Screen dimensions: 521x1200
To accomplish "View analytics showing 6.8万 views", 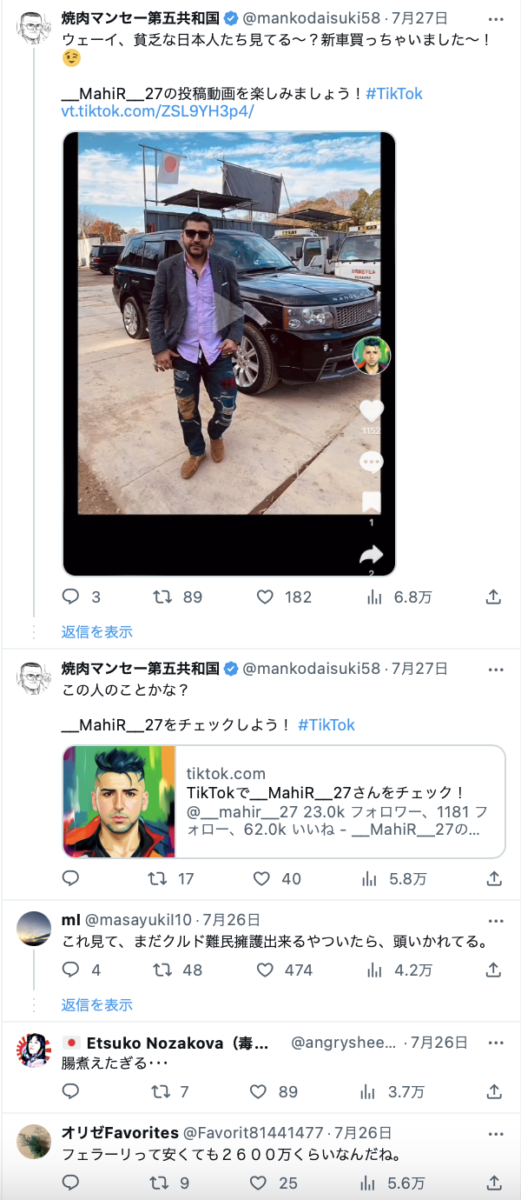I will pos(375,597).
